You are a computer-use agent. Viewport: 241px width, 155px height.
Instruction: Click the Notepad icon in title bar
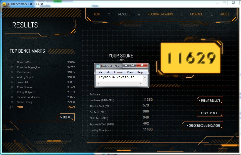pos(98,66)
